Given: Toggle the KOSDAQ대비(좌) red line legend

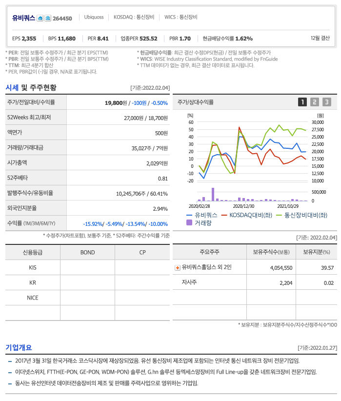Looking at the screenshot, I should click(x=247, y=215).
